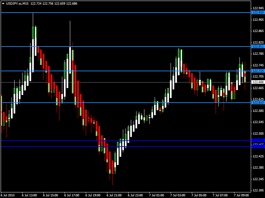This screenshot has width=265, height=198.
Task: Click the 122.613 blue price label
Action: [x=258, y=103]
